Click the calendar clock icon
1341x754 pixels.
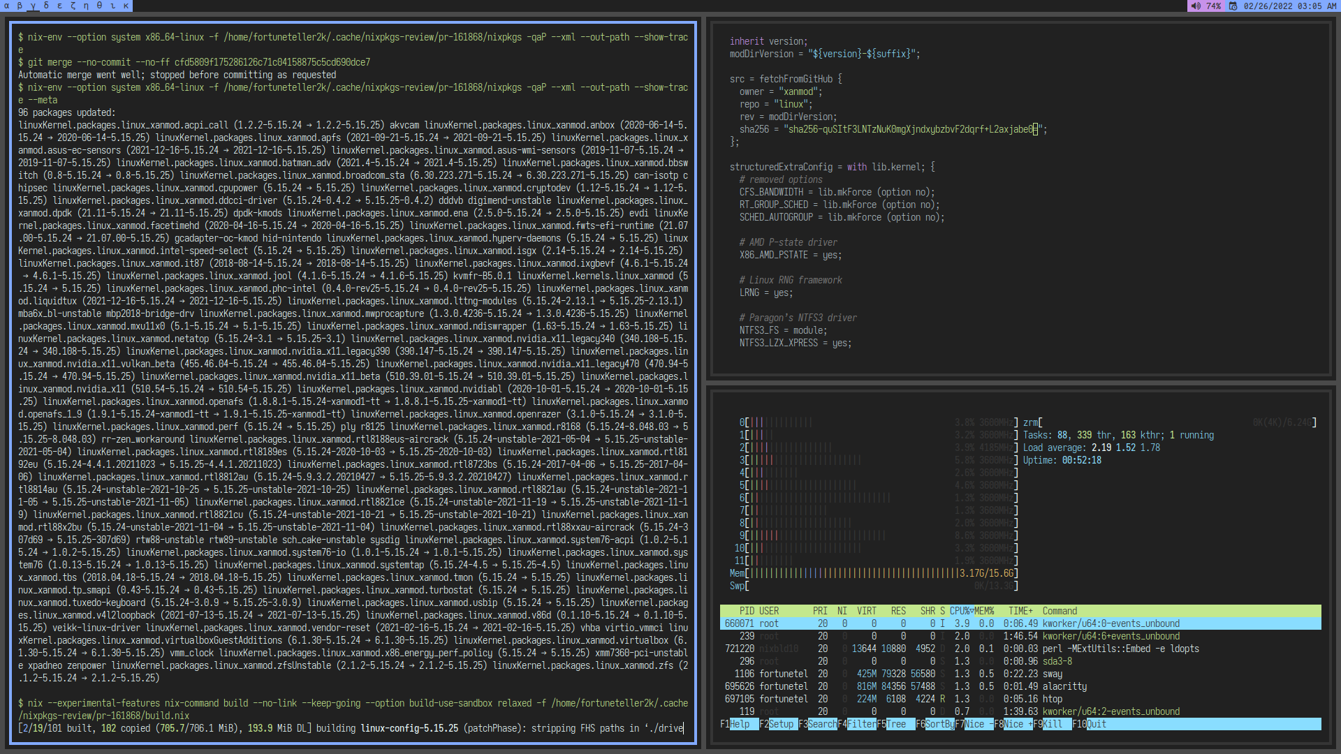pyautogui.click(x=1233, y=6)
